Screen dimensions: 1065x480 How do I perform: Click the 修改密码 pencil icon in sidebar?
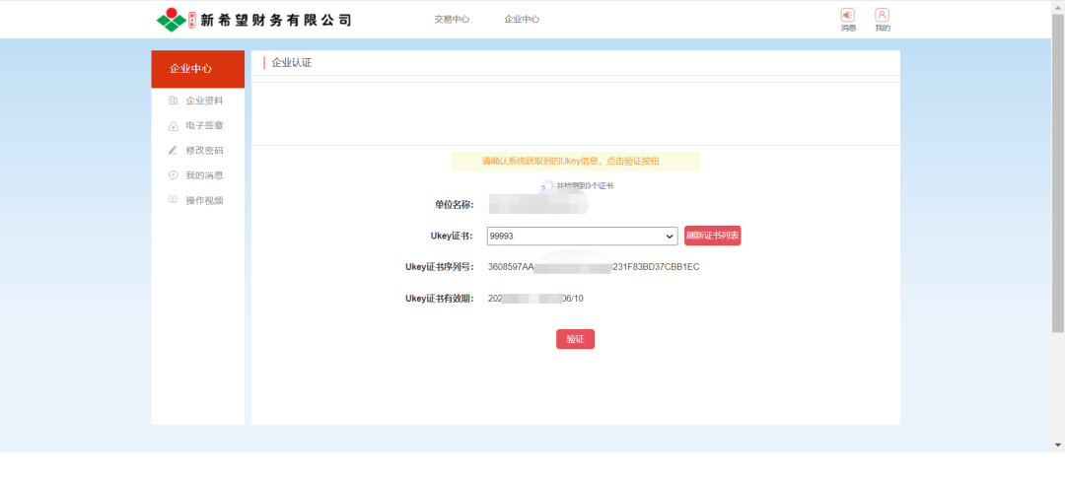point(173,151)
